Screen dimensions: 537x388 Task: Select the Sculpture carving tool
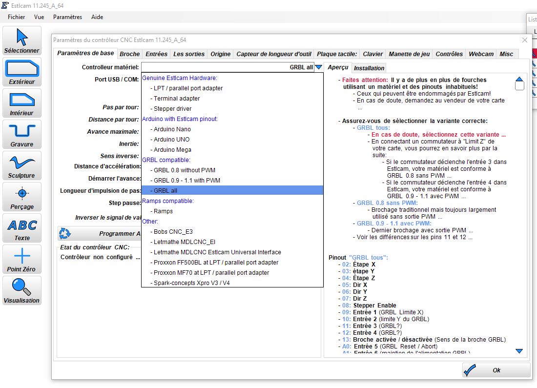coord(22,166)
